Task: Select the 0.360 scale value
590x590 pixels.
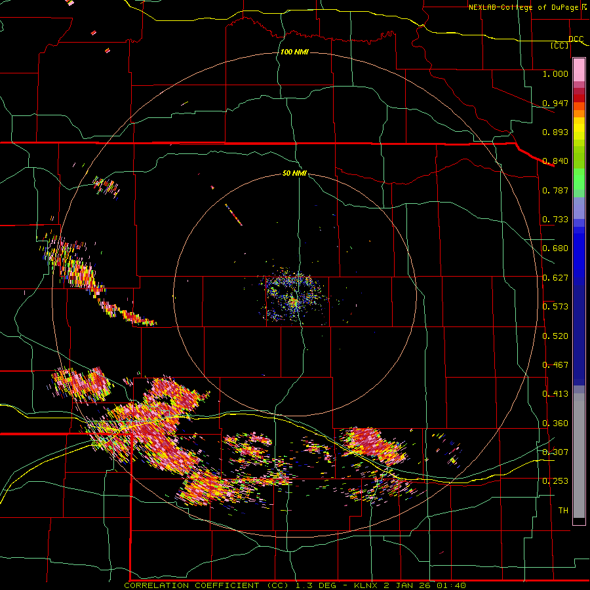Action: pos(555,423)
